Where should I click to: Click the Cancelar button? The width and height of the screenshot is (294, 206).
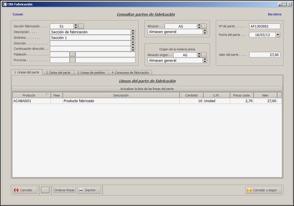24,190
